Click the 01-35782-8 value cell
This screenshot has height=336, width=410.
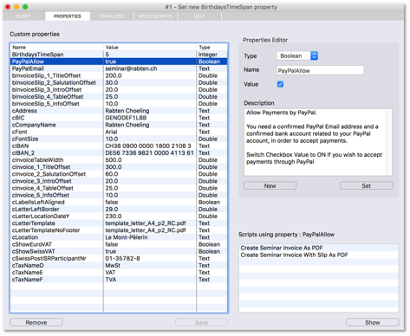pyautogui.click(x=150, y=258)
